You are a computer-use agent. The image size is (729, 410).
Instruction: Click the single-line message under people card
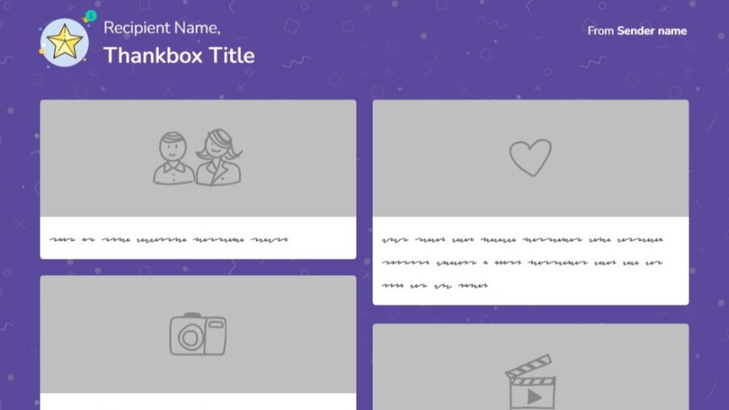tap(168, 239)
